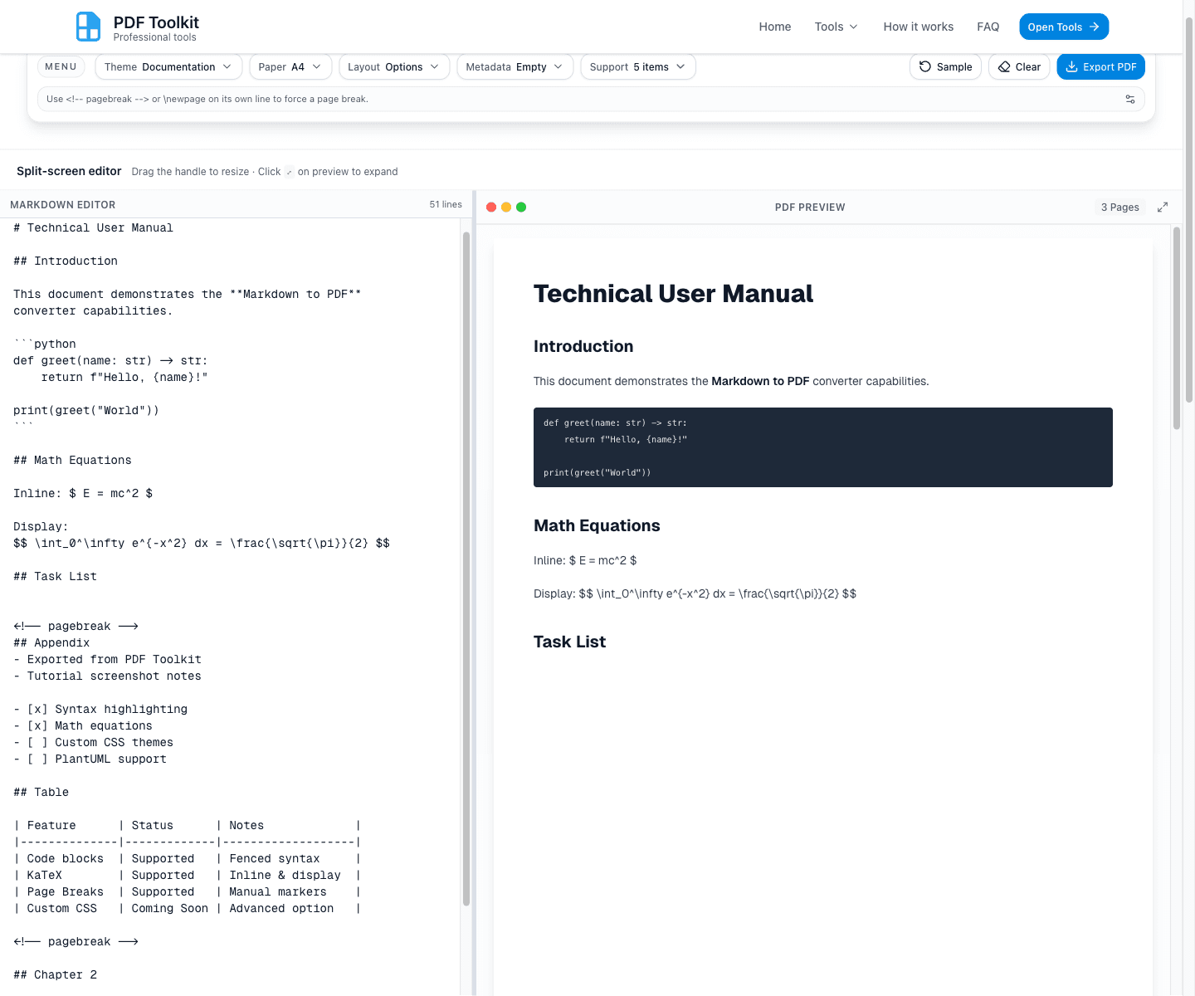Click the PDF Toolkit logo icon
The height and width of the screenshot is (996, 1195).
pyautogui.click(x=88, y=26)
